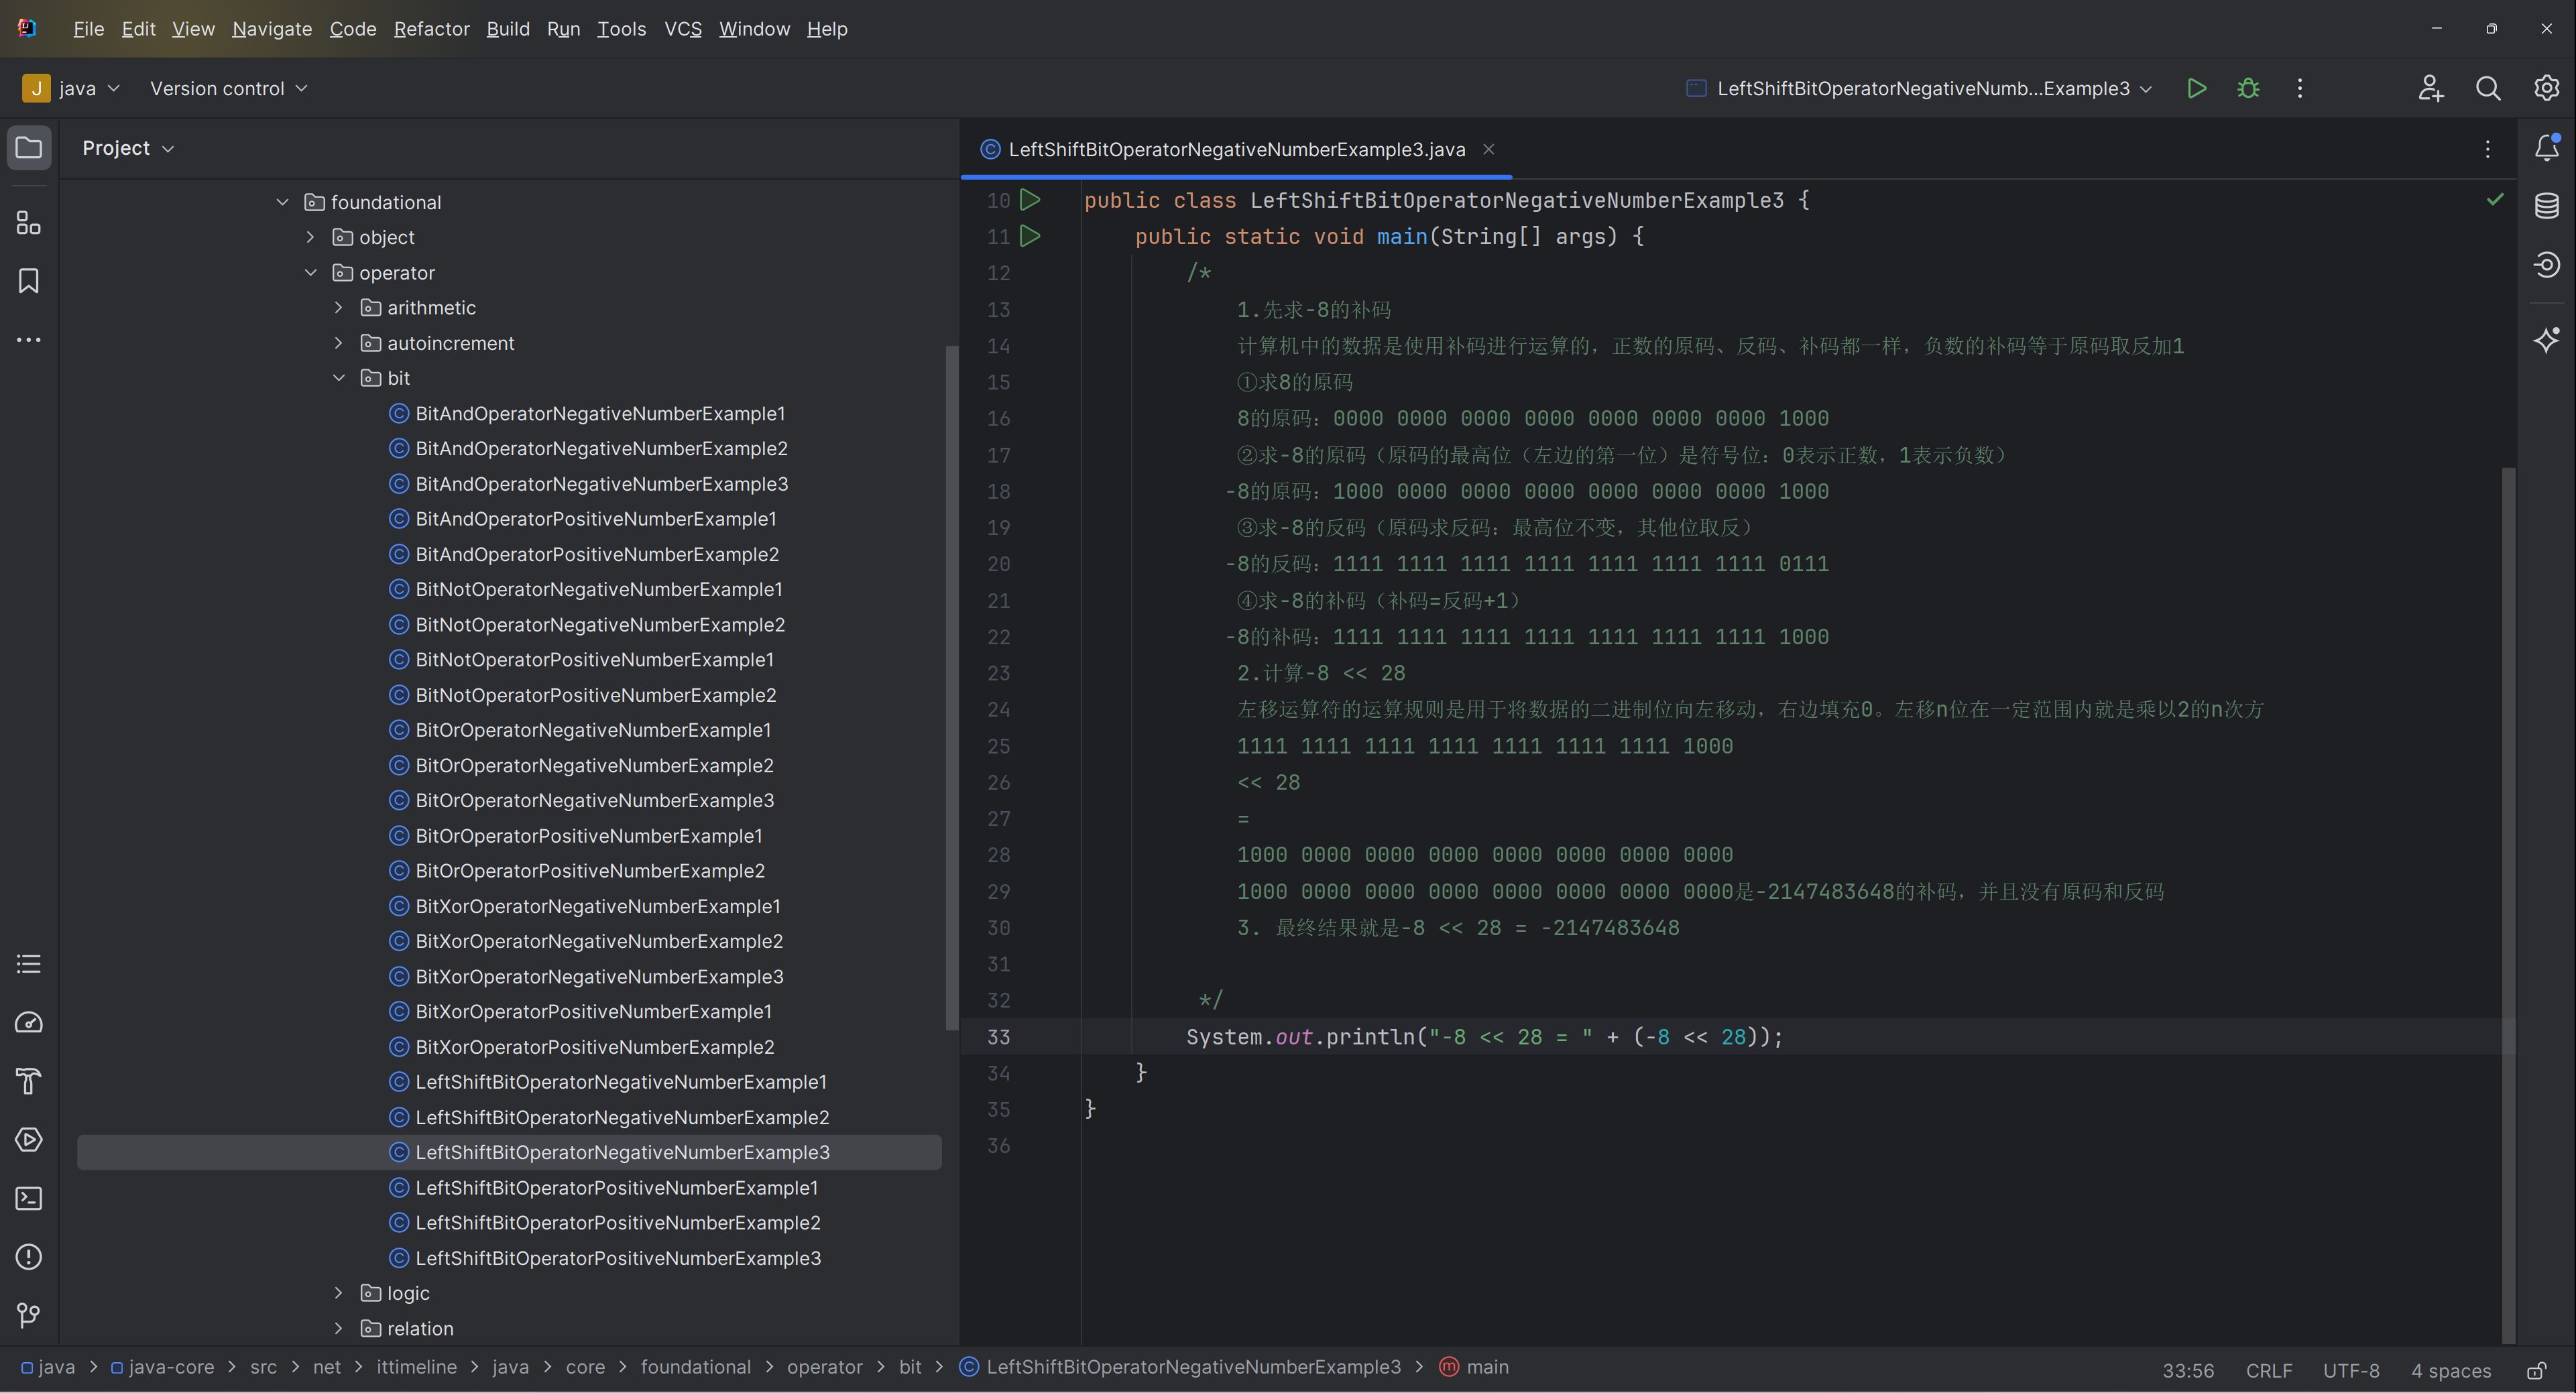Open the Services tool window
This screenshot has height=1393, width=2576.
29,1140
